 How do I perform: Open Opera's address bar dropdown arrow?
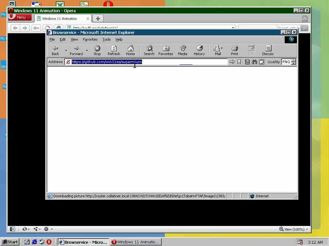pos(233,28)
